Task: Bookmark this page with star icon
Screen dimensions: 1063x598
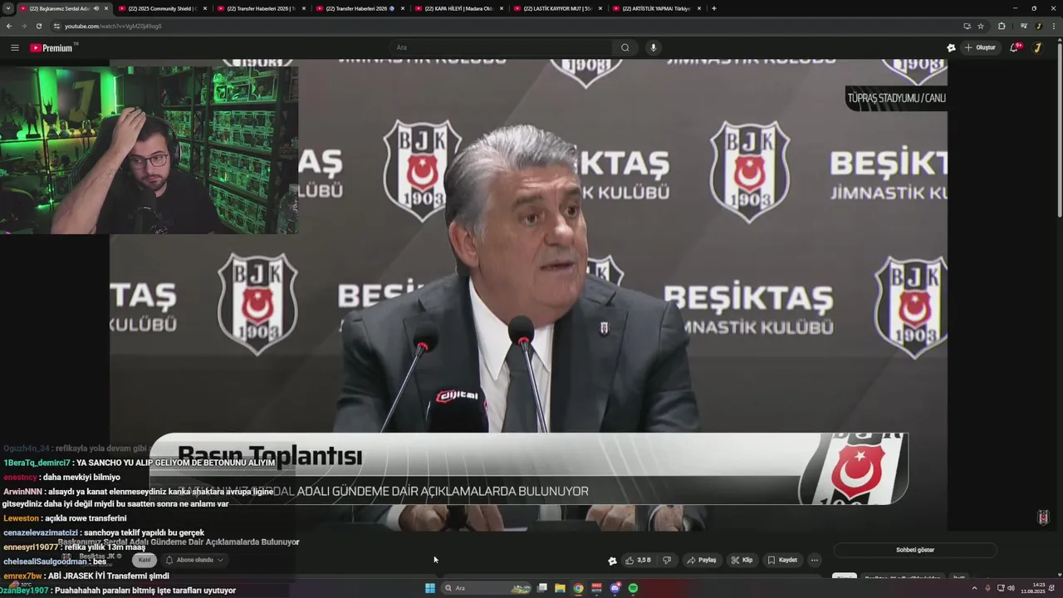Action: click(981, 26)
